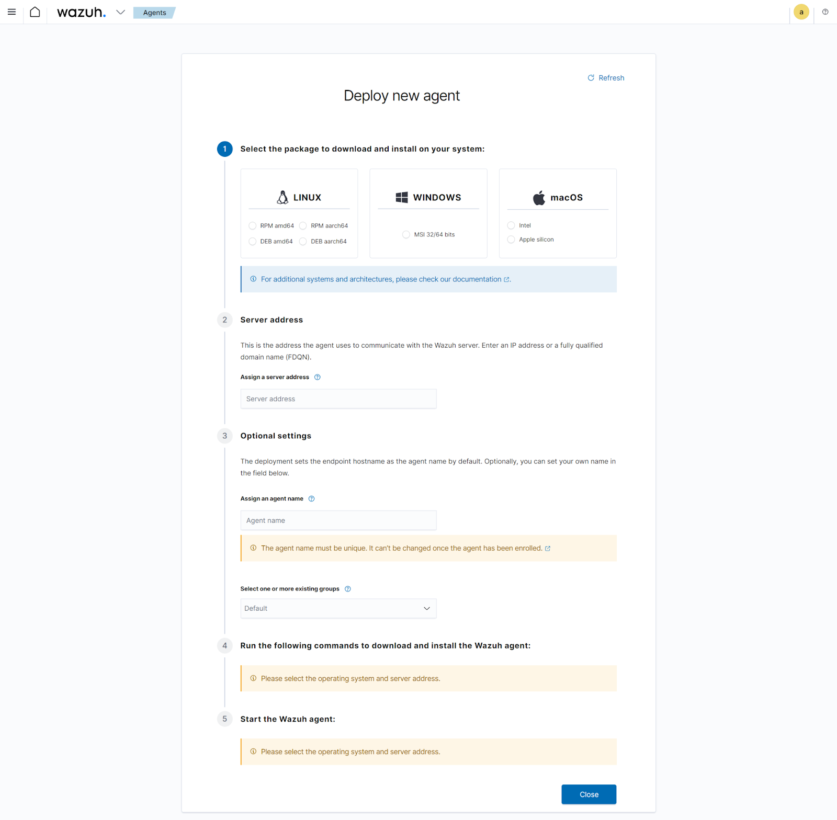Image resolution: width=837 pixels, height=820 pixels.
Task: Open the help icon in the top bar
Action: coord(825,12)
